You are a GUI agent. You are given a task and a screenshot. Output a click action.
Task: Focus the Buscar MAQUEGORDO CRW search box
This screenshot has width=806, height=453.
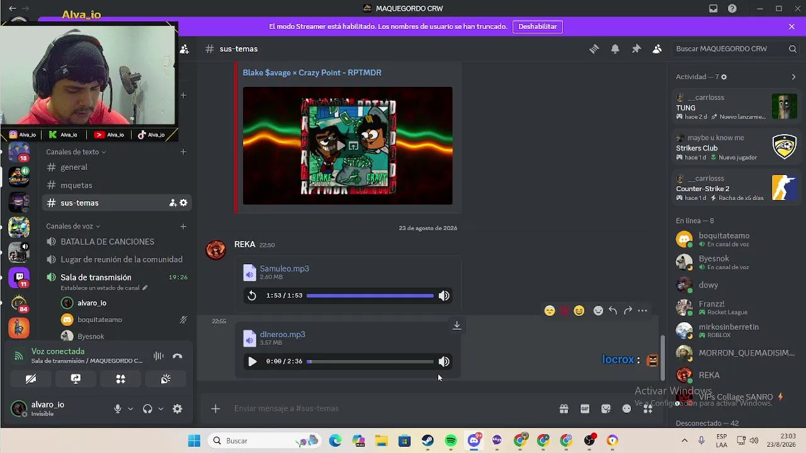coord(735,49)
